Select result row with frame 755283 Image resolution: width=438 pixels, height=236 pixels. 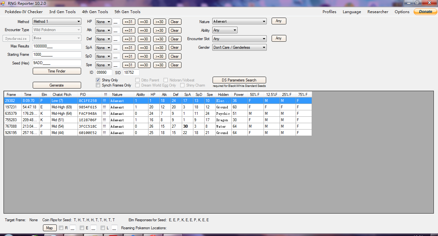point(158,120)
